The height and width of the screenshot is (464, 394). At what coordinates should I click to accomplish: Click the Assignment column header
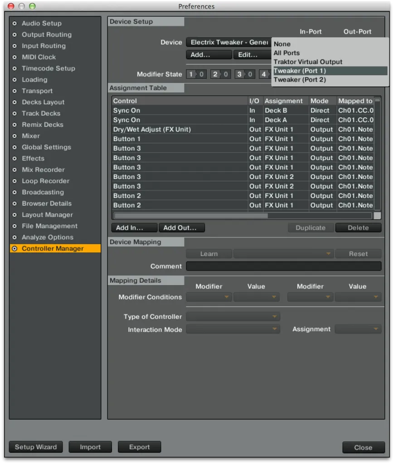[286, 101]
